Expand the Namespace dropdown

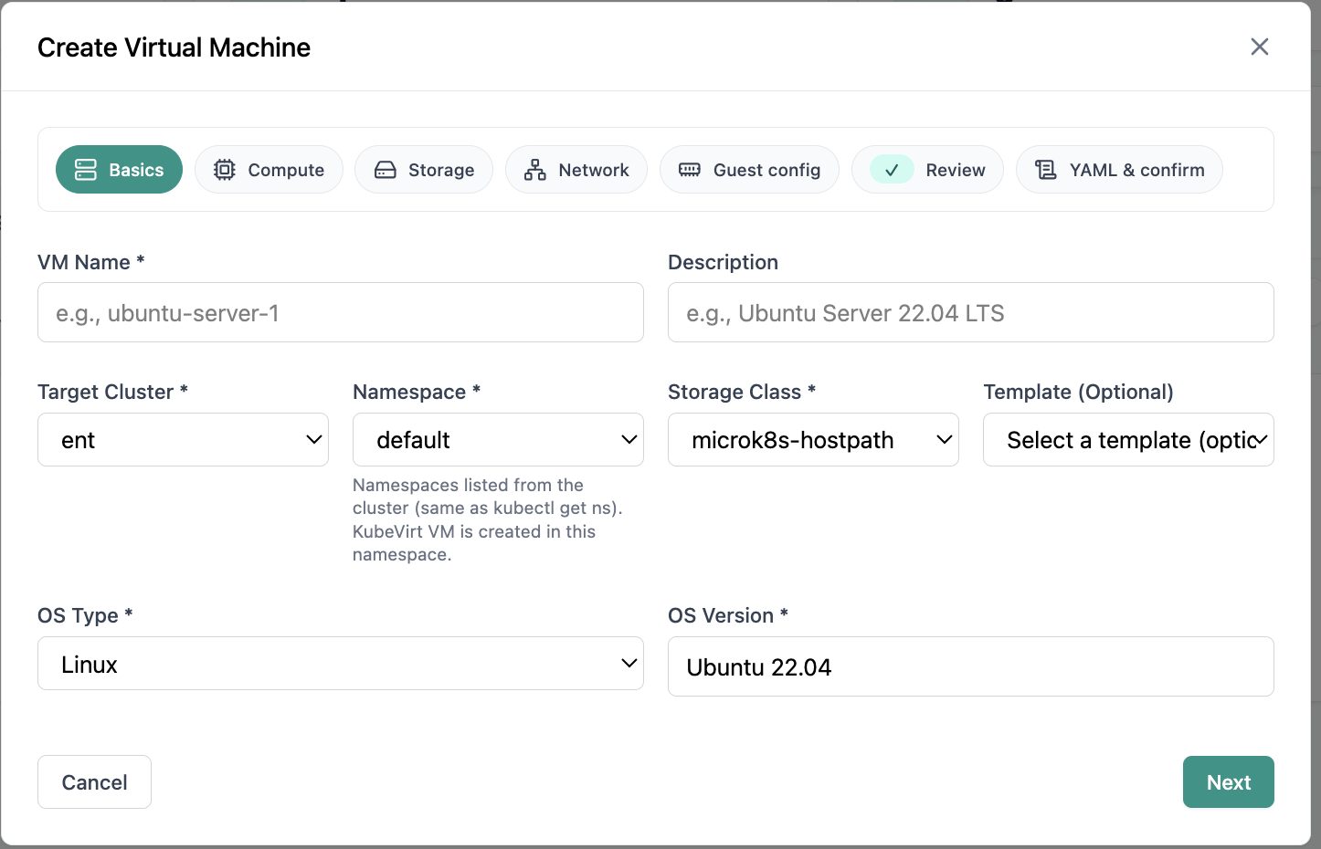tap(498, 440)
